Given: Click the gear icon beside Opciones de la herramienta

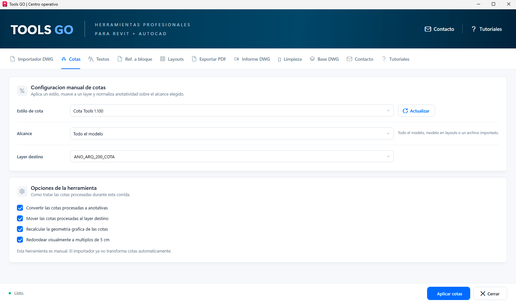Looking at the screenshot, I should [x=22, y=191].
